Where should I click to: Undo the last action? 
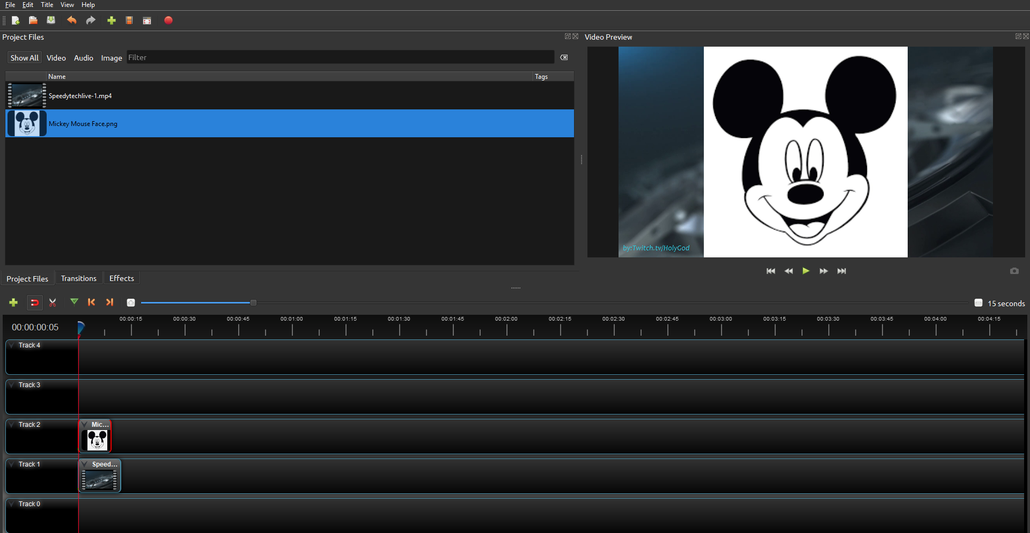(71, 20)
